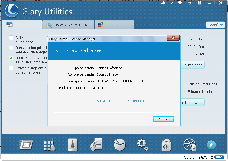Uncheck Buscar actualizaciones checkbox

click(11, 58)
